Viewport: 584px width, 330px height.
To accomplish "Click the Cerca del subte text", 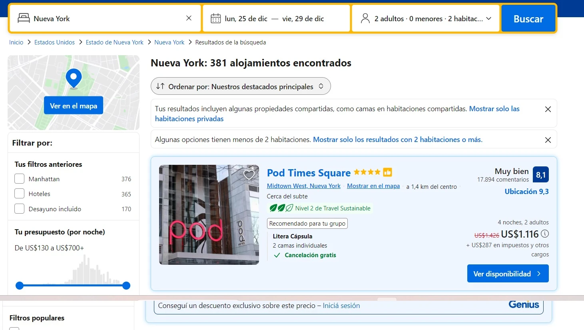I will [287, 196].
